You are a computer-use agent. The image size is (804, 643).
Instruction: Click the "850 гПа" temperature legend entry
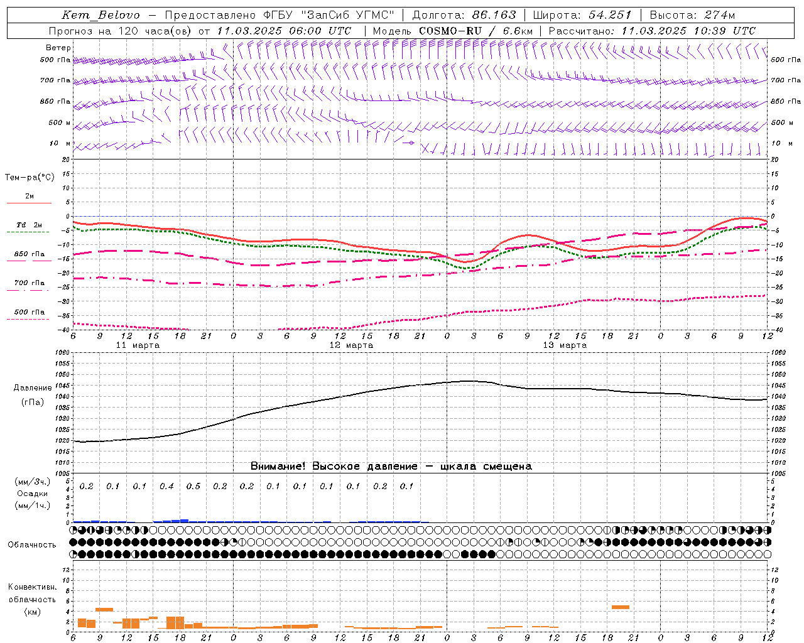tap(29, 254)
